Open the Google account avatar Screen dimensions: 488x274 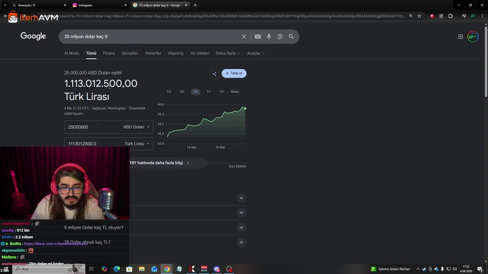tap(473, 37)
